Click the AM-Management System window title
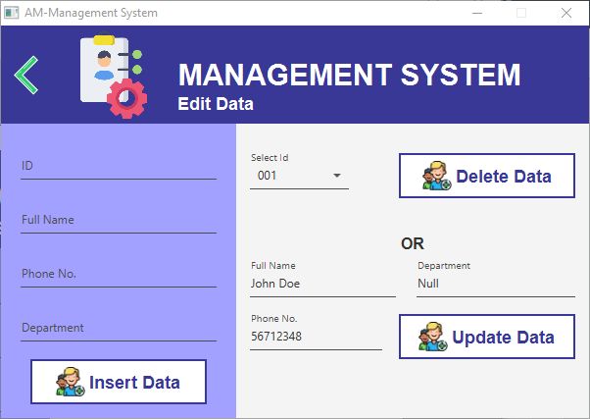 (x=91, y=13)
